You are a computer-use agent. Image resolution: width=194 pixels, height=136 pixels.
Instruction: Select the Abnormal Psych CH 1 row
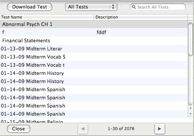coord(94,24)
